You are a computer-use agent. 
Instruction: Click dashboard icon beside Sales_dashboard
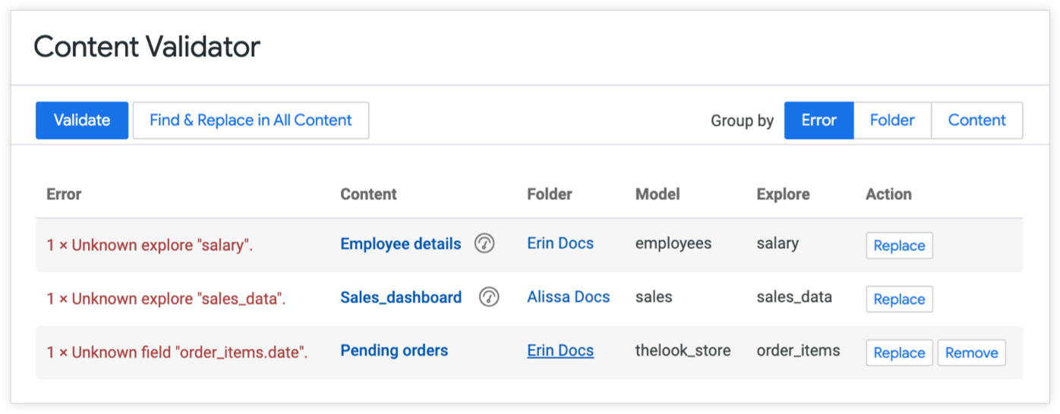[489, 297]
